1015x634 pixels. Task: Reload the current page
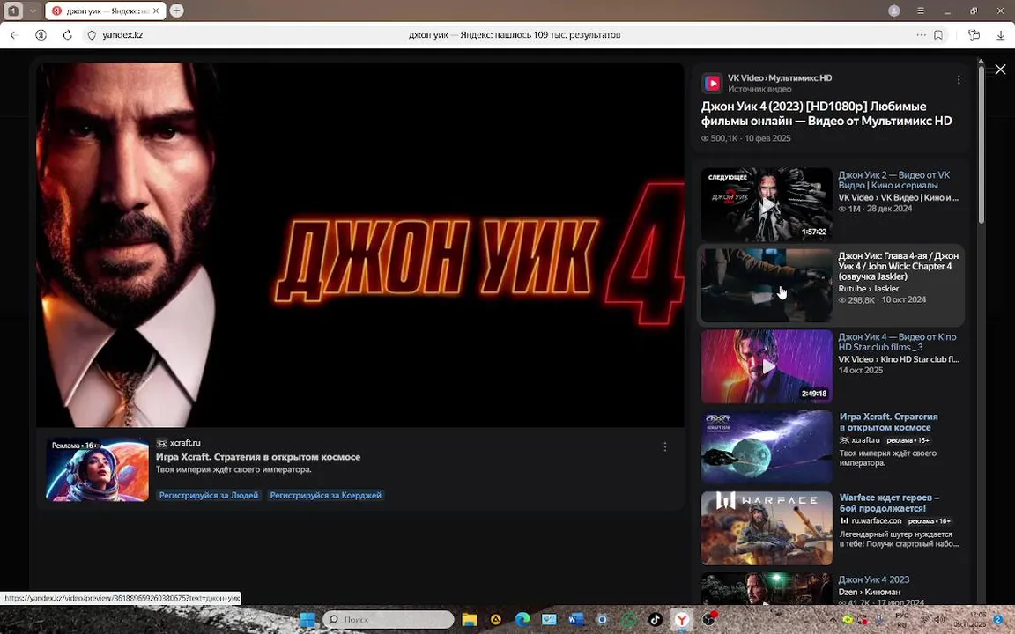coord(67,35)
